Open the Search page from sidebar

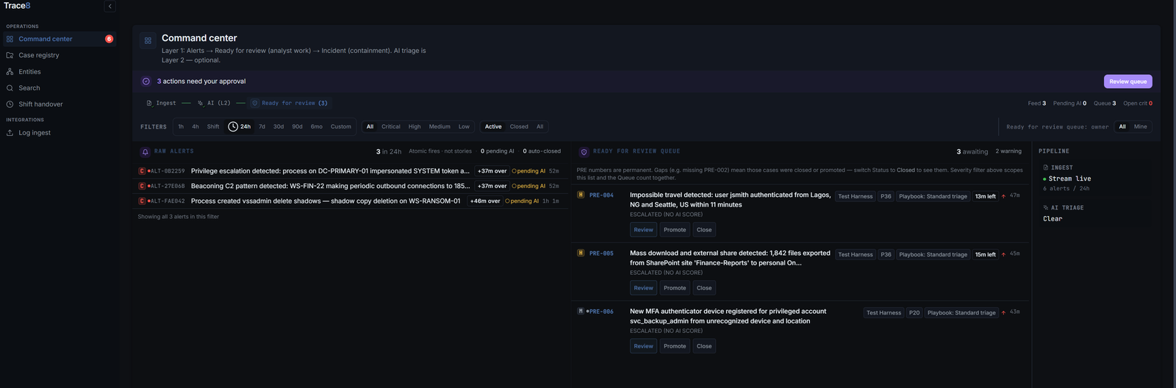(59, 87)
